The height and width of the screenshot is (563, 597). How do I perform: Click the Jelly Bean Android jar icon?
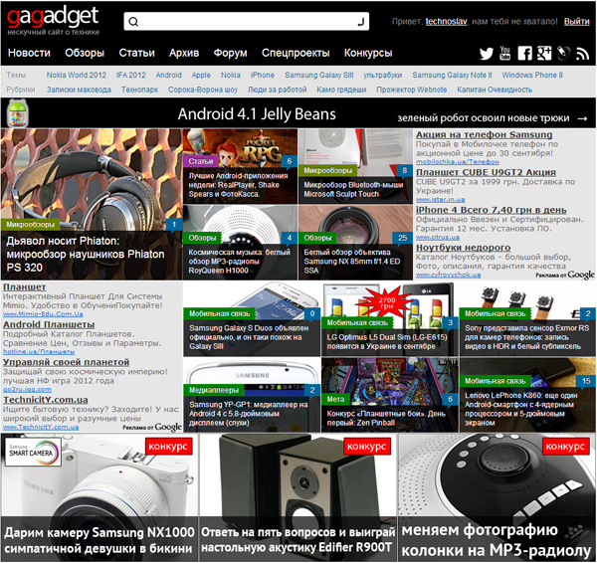[x=18, y=113]
